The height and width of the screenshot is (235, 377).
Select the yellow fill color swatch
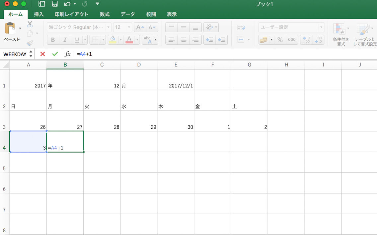112,42
